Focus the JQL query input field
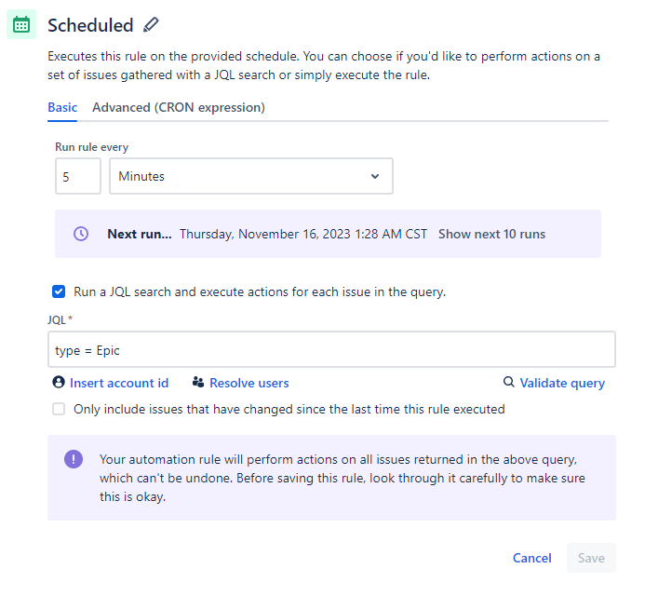The image size is (658, 596). pos(331,349)
